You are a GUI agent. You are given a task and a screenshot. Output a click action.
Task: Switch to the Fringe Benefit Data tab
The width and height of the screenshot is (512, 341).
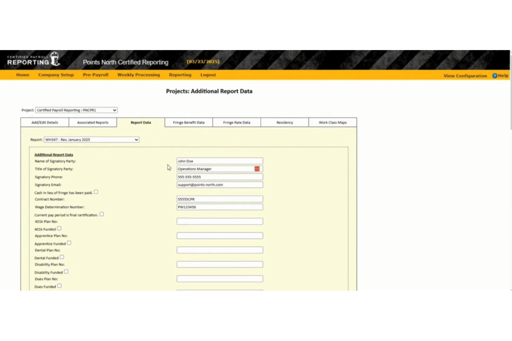[189, 122]
